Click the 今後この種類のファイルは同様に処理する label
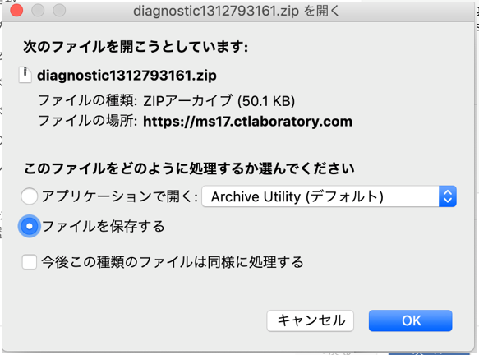Viewport: 479px width, 355px height. click(173, 262)
